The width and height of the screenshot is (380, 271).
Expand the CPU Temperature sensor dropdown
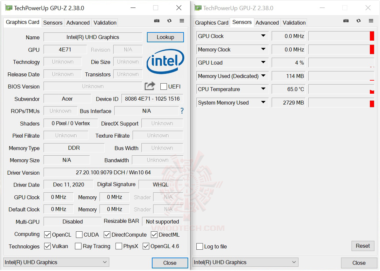point(263,89)
